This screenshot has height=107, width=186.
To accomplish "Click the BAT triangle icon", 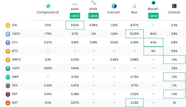I will coord(8,103).
